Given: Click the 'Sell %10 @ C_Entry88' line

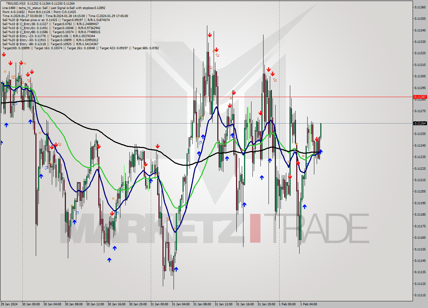Looking at the screenshot, I should click(51, 32).
